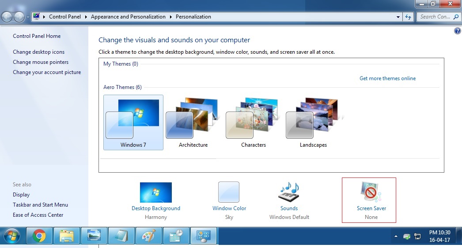Screen dimensions: 462x248
Task: Open the Window Color Sky swatch
Action: [x=229, y=192]
